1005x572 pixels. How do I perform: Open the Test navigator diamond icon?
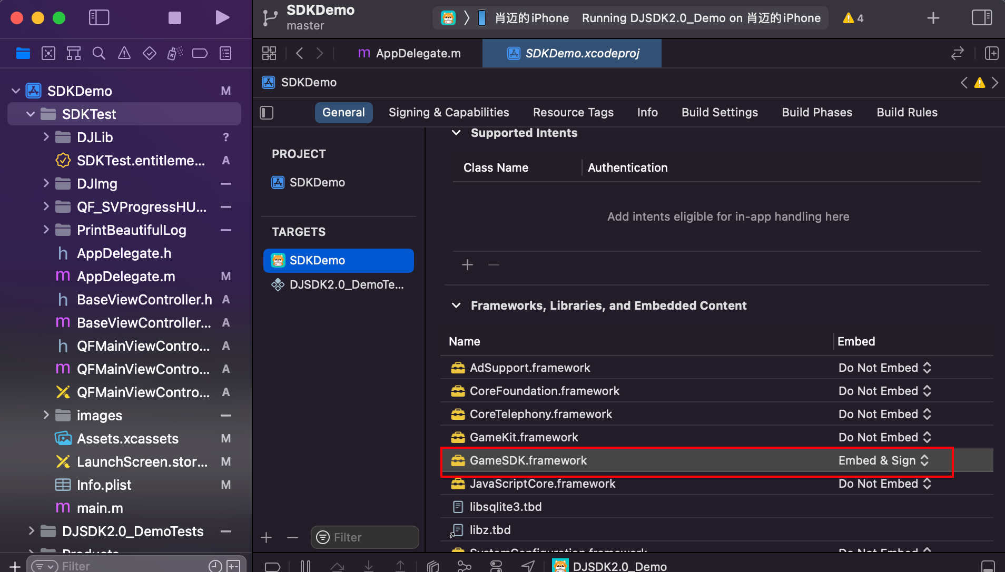coord(150,53)
